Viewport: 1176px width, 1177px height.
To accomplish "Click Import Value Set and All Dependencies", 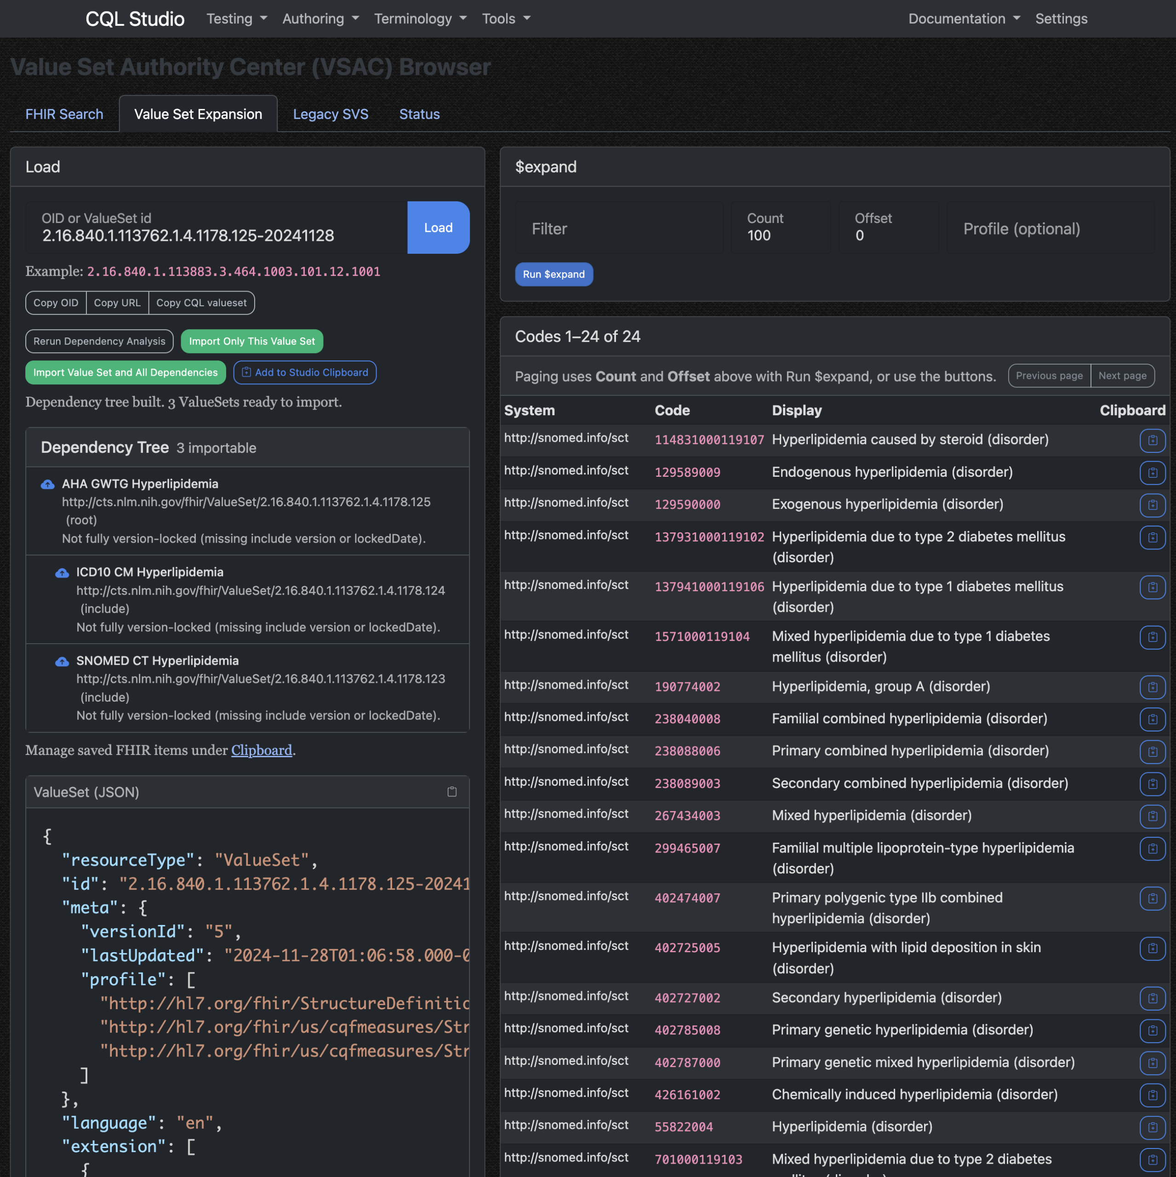I will [126, 372].
